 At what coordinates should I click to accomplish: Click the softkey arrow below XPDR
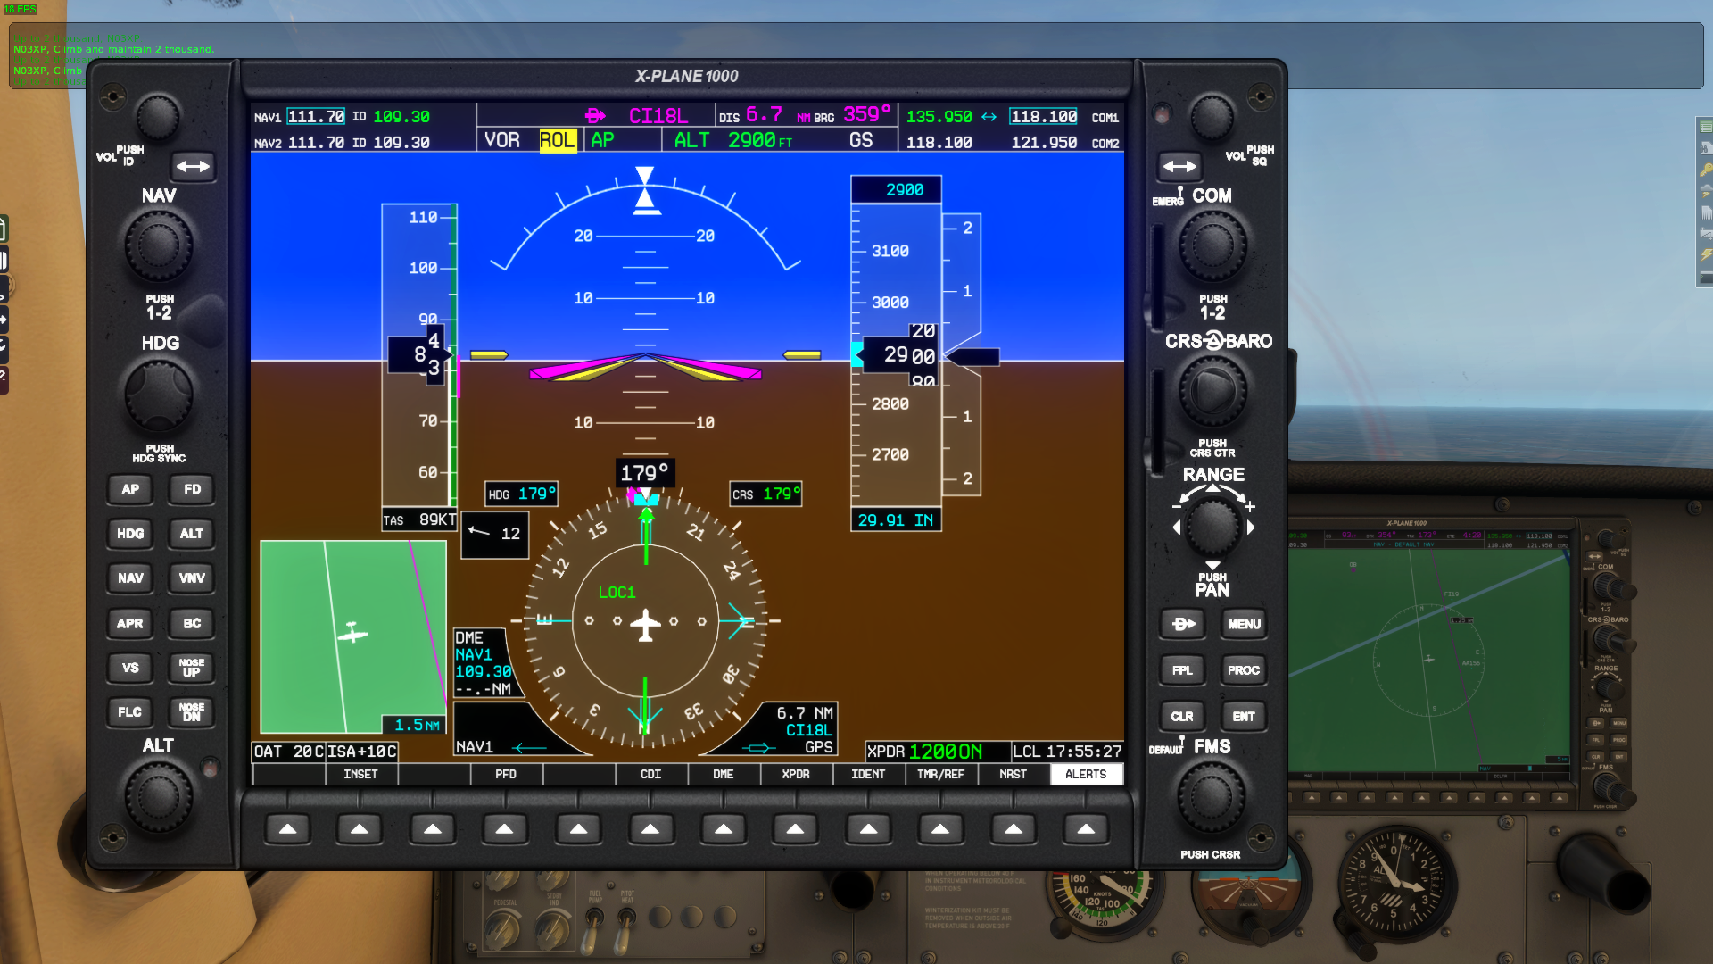[x=795, y=829]
